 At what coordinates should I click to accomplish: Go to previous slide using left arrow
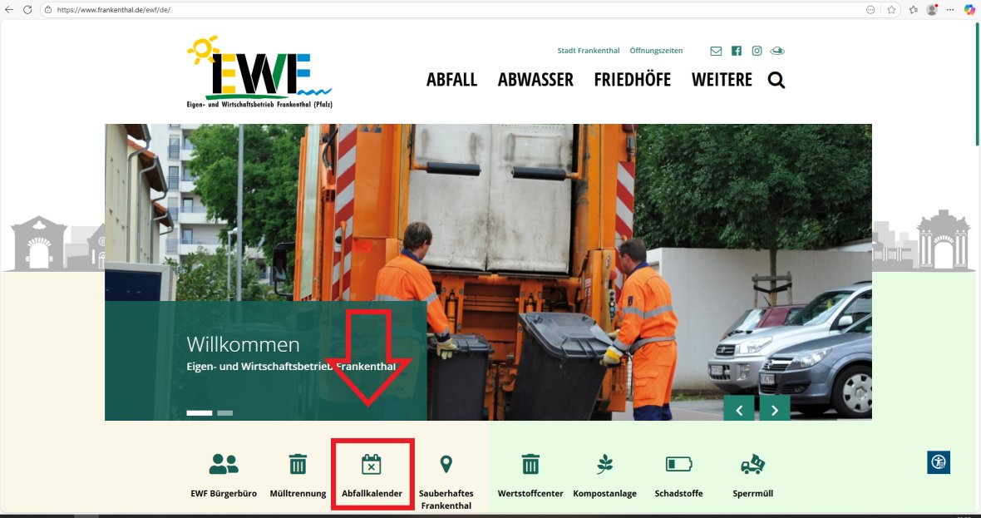coord(739,409)
